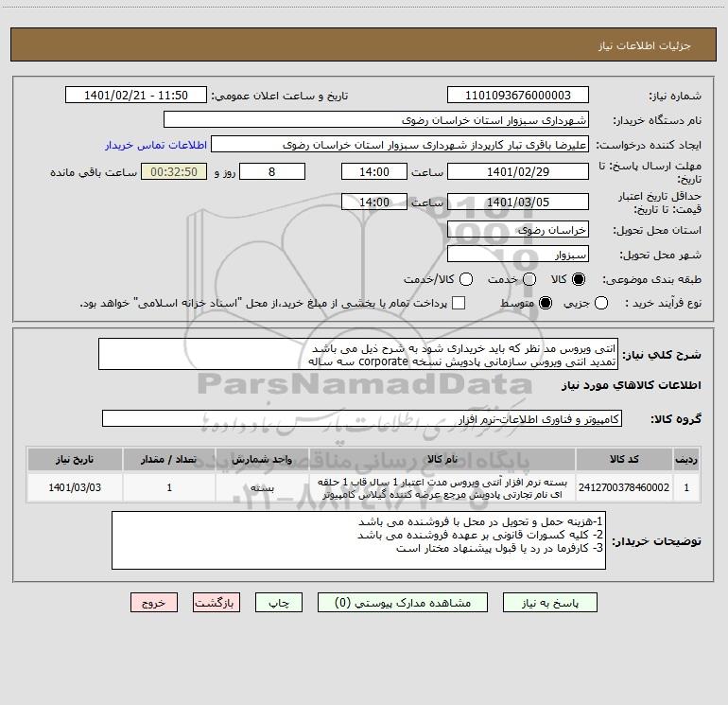Click the جزئیات اطلاعات نیاز header title
The image size is (728, 705).
click(x=645, y=45)
